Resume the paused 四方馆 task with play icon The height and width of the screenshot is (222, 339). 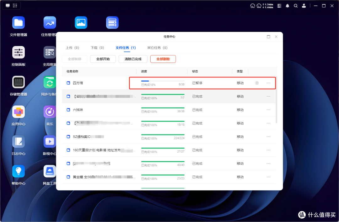point(257,83)
